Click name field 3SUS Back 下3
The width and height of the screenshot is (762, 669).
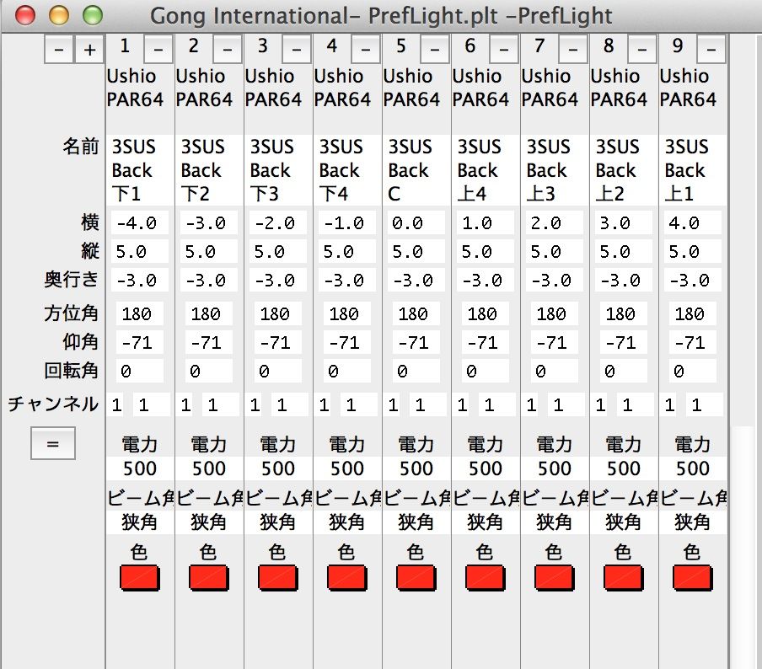click(x=278, y=170)
